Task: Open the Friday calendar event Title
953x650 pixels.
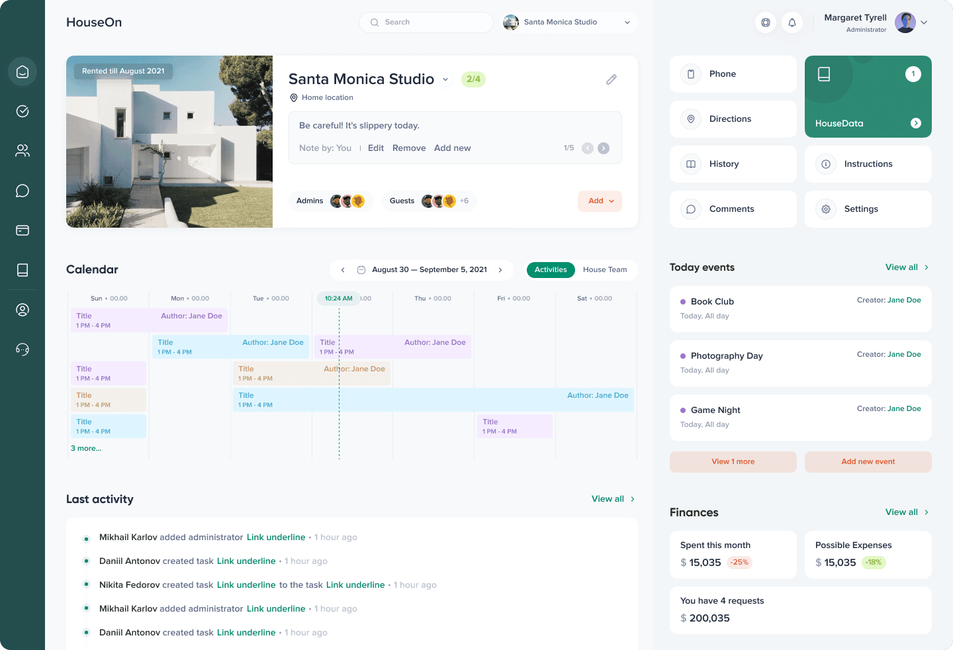Action: (515, 426)
